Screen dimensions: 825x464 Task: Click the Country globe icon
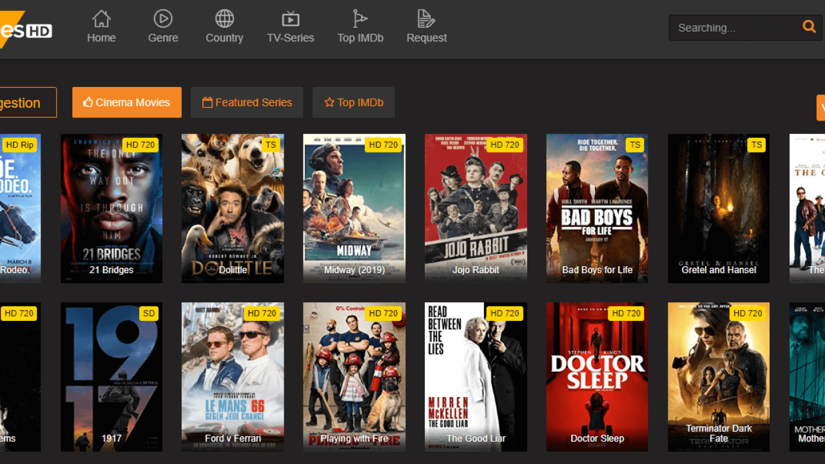224,19
